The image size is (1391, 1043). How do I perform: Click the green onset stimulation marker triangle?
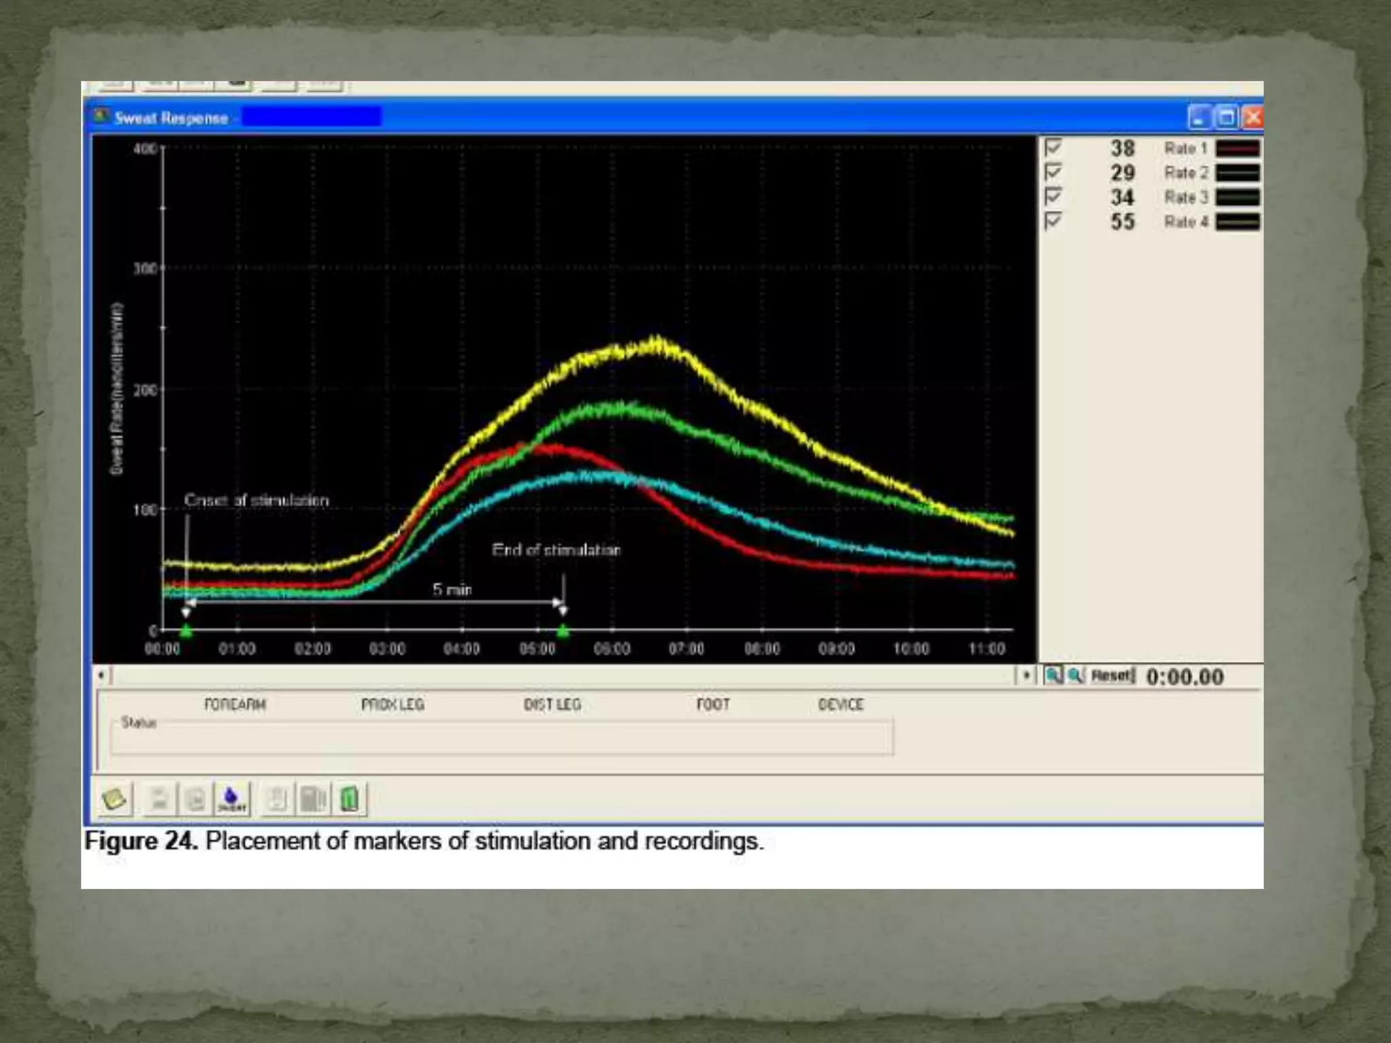coord(186,631)
